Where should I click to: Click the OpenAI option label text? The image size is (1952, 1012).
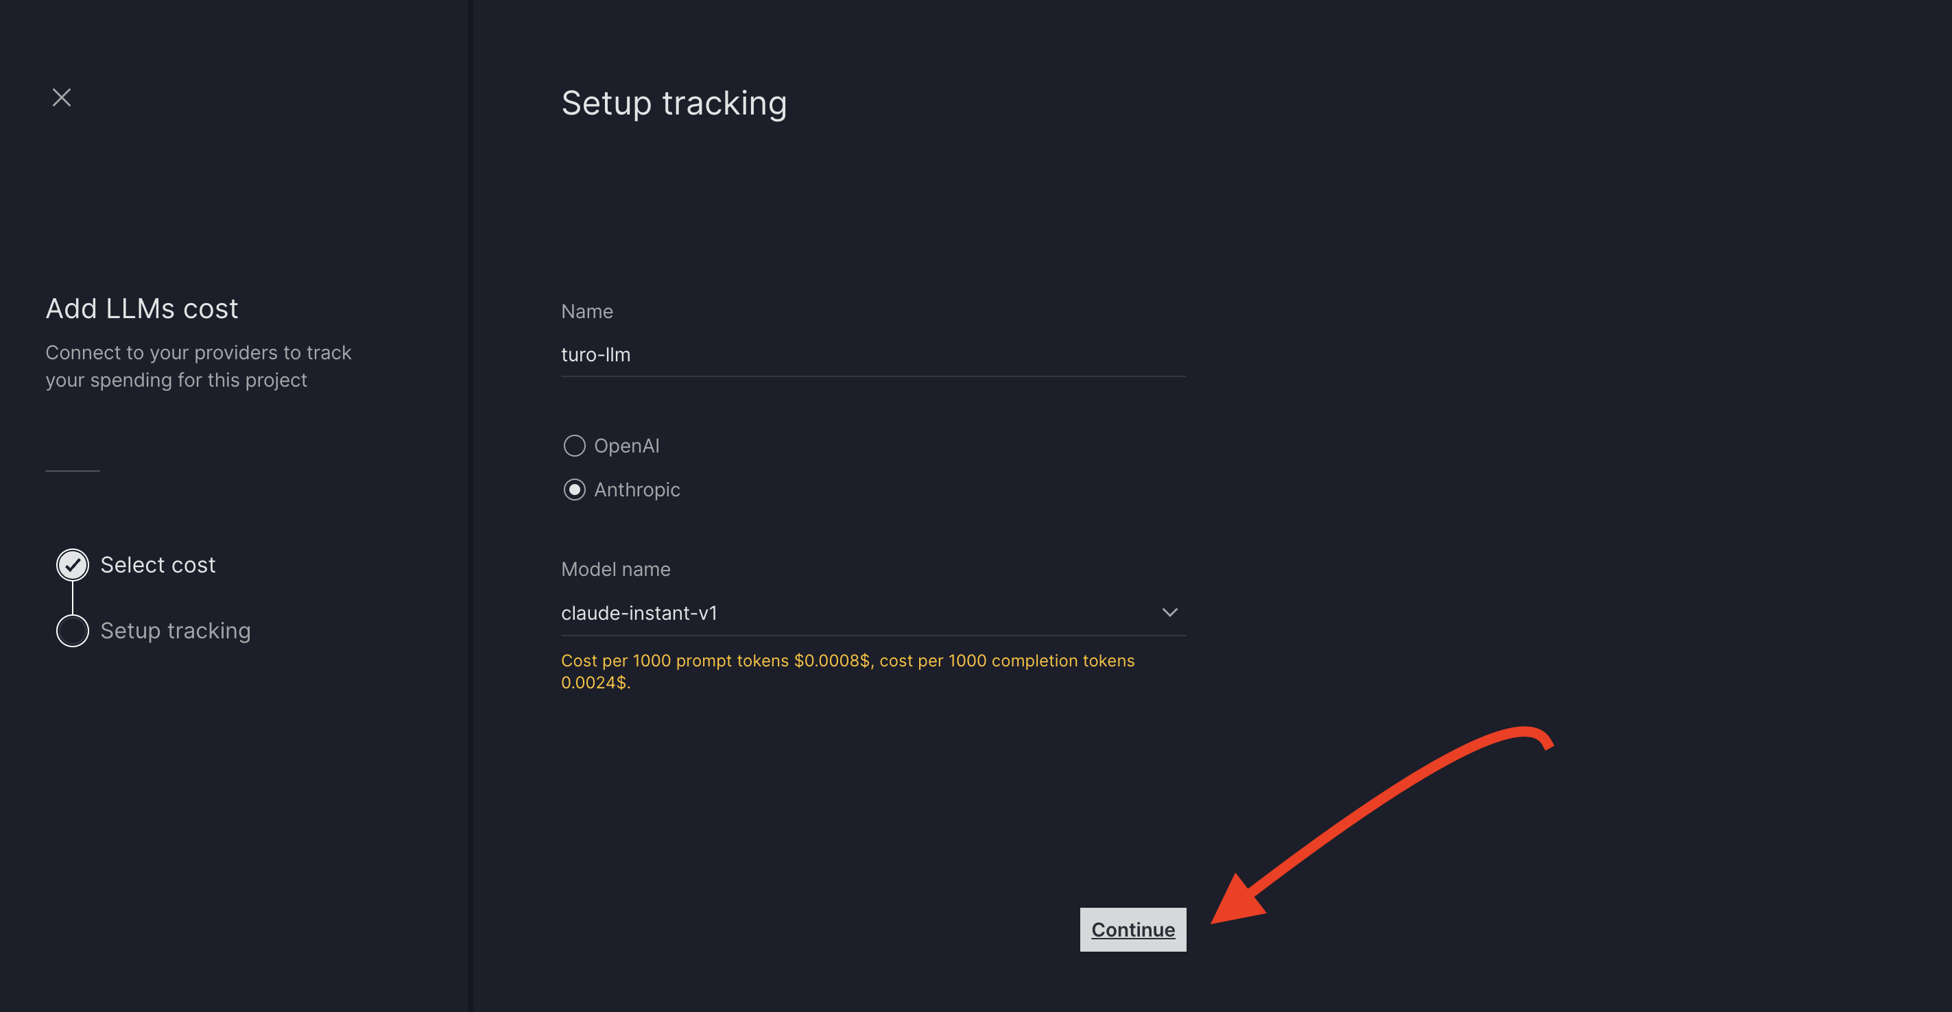(x=627, y=446)
